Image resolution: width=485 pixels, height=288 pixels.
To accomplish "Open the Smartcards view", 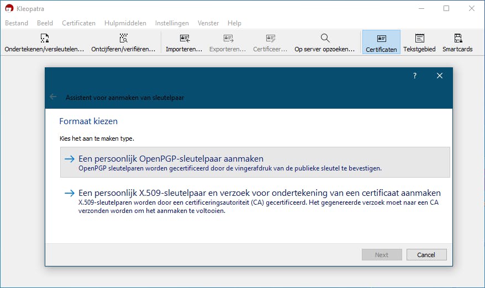I will click(x=457, y=39).
